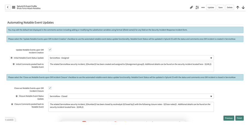This screenshot has width=251, height=127.
Task: Click the Finish button
Action: pos(240,118)
